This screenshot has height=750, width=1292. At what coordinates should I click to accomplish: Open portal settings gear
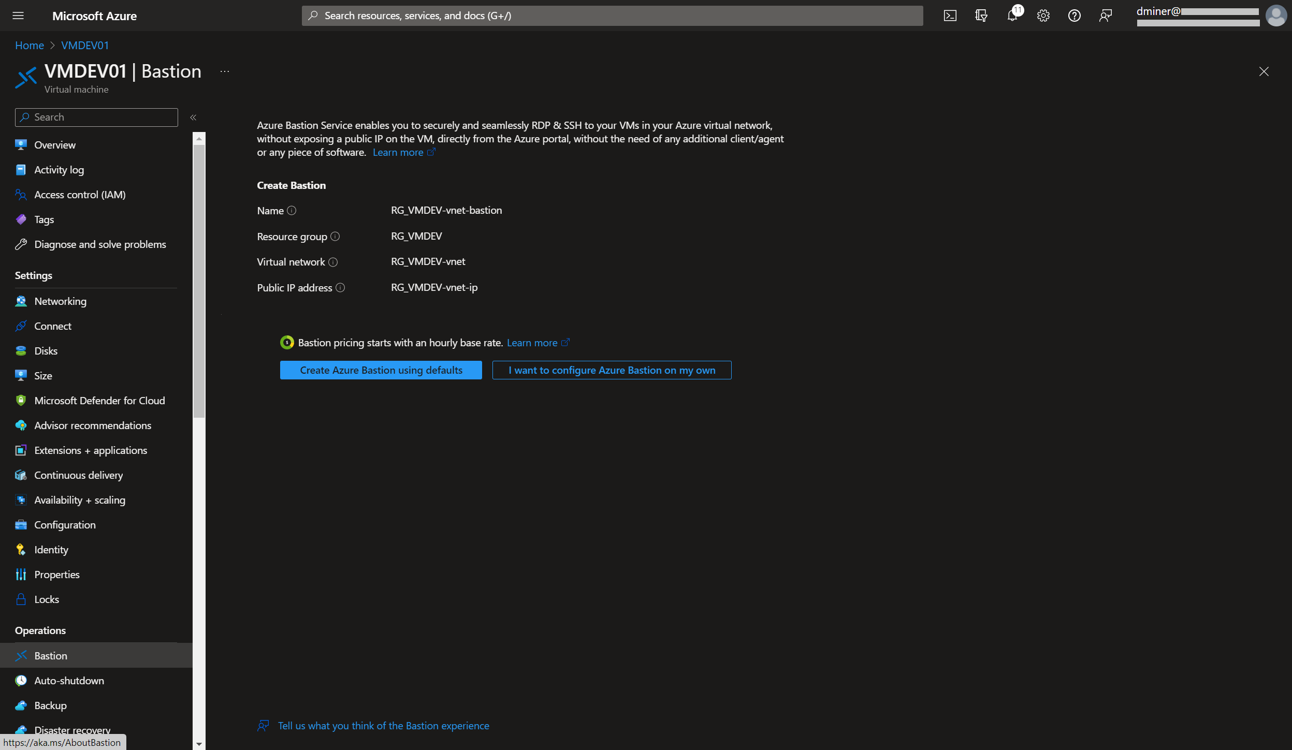point(1043,16)
